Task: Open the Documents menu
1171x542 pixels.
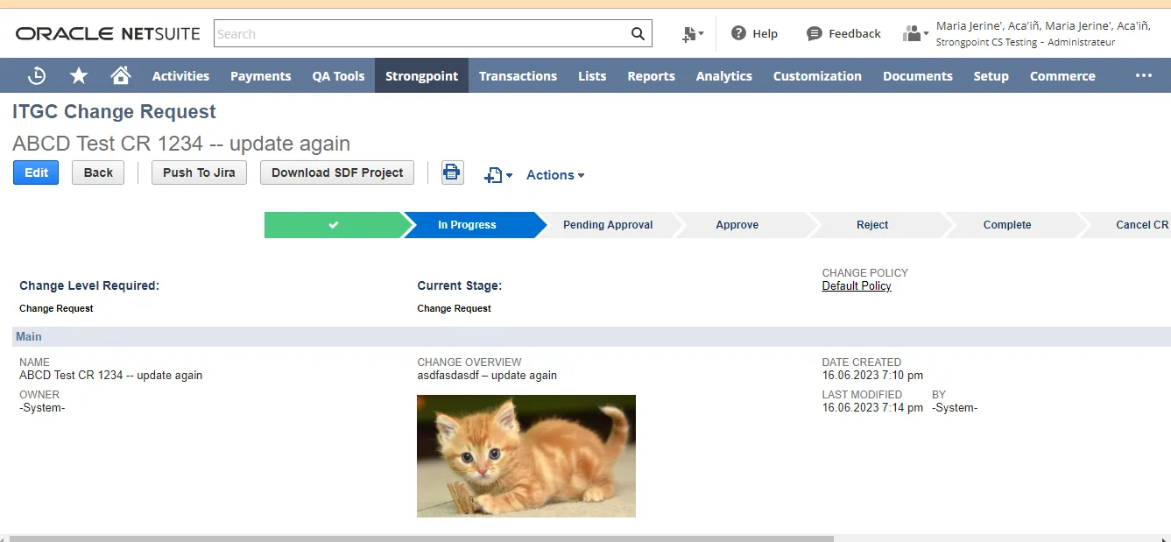Action: (x=917, y=76)
